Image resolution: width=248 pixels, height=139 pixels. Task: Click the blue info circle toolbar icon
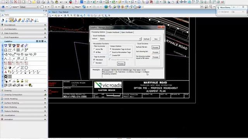[139, 2]
